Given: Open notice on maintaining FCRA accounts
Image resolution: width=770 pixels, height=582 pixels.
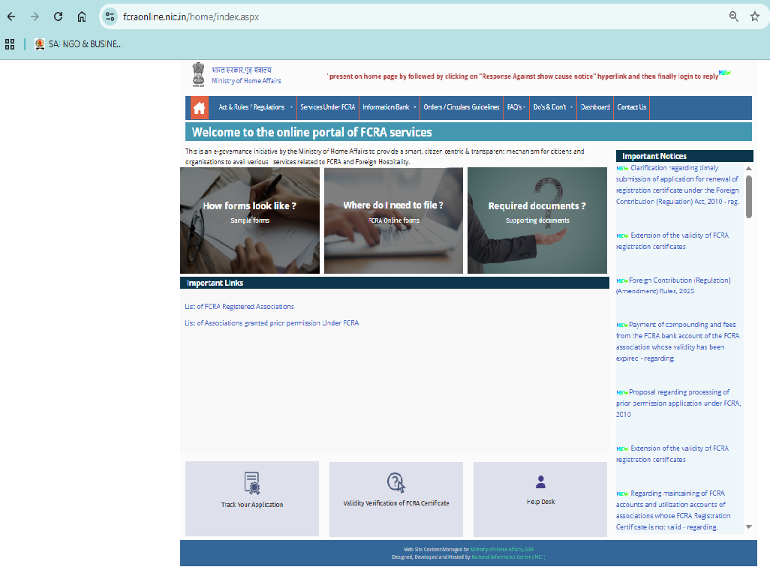Looking at the screenshot, I should 673,510.
